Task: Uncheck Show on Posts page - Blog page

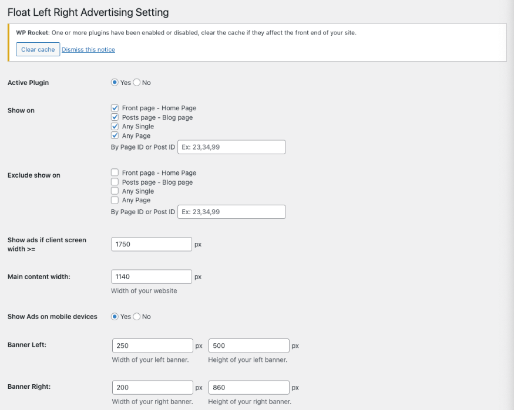Action: click(115, 117)
